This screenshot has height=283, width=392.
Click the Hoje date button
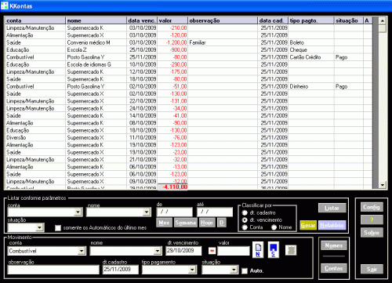(x=207, y=223)
